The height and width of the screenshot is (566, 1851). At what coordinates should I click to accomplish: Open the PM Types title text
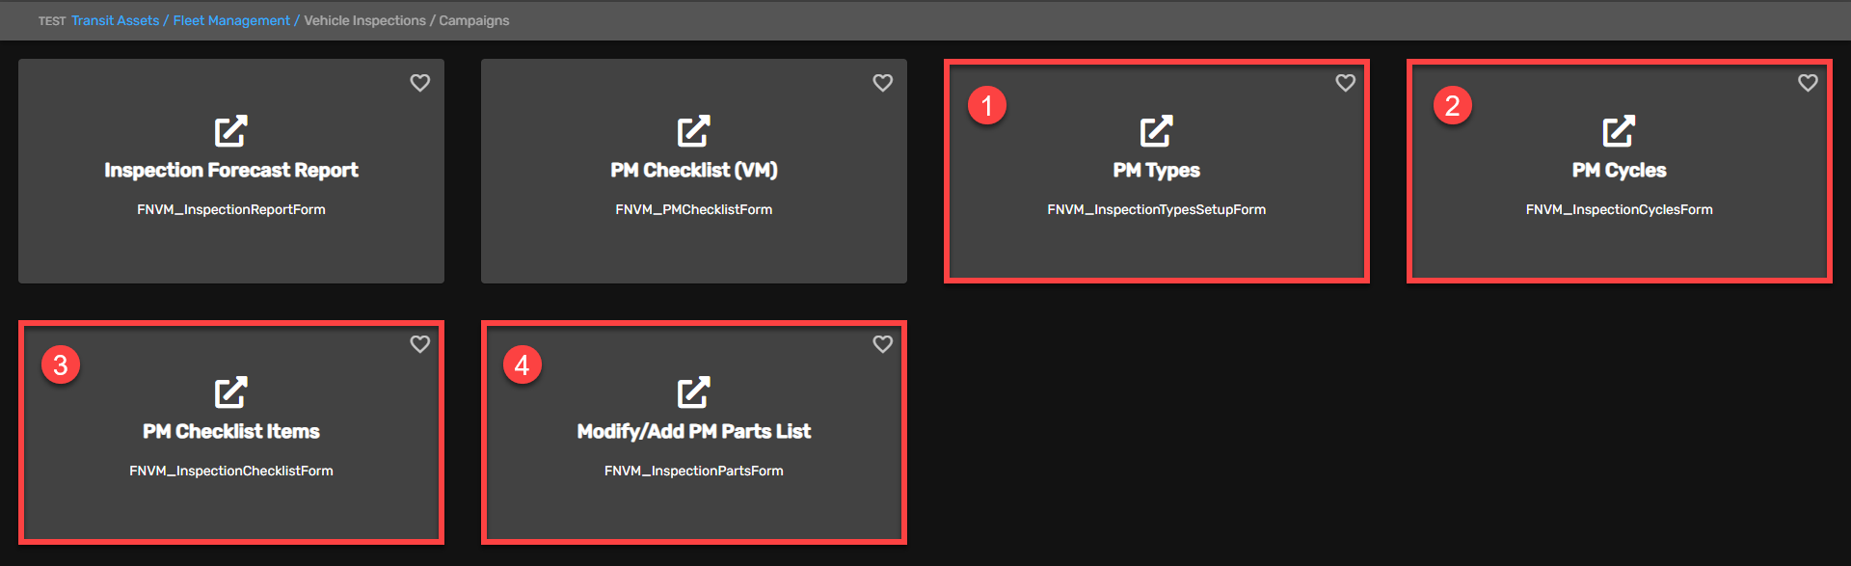(x=1156, y=171)
